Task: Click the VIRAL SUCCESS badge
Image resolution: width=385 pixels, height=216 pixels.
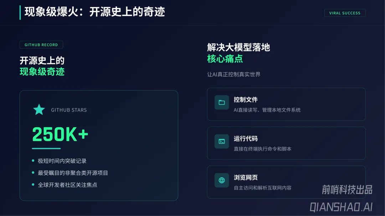Action: coord(345,13)
